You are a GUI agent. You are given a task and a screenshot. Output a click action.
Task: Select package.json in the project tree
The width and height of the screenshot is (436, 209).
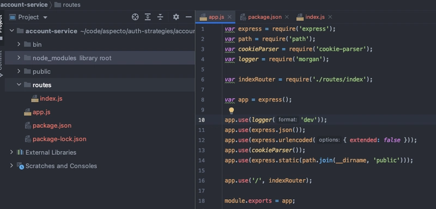pos(52,126)
